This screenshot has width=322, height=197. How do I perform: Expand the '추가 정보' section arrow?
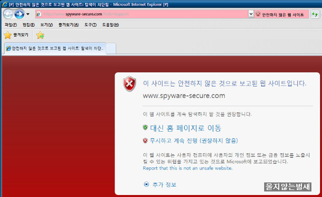coord(146,184)
